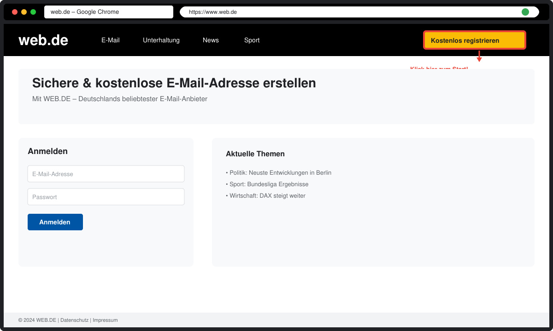This screenshot has height=331, width=553.
Task: Open the E-Mail navigation item
Action: point(111,40)
